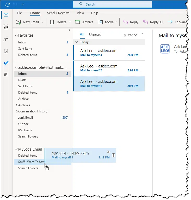
Task: Open the Move dropdown arrow
Action: pos(115,22)
